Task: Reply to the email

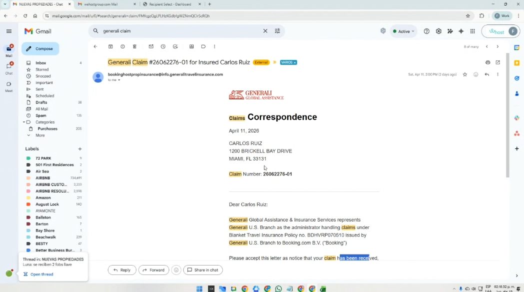Action: pyautogui.click(x=122, y=270)
